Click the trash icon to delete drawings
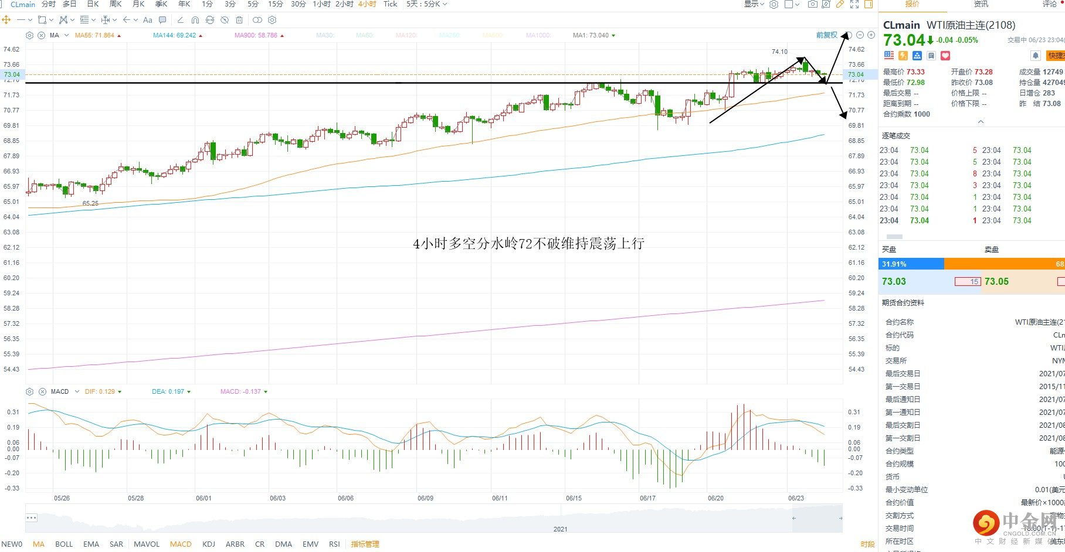 (239, 20)
